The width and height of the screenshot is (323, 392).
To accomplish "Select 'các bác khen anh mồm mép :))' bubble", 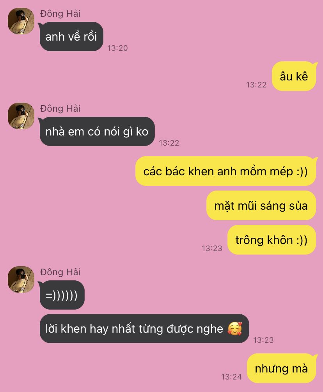I will 225,171.
